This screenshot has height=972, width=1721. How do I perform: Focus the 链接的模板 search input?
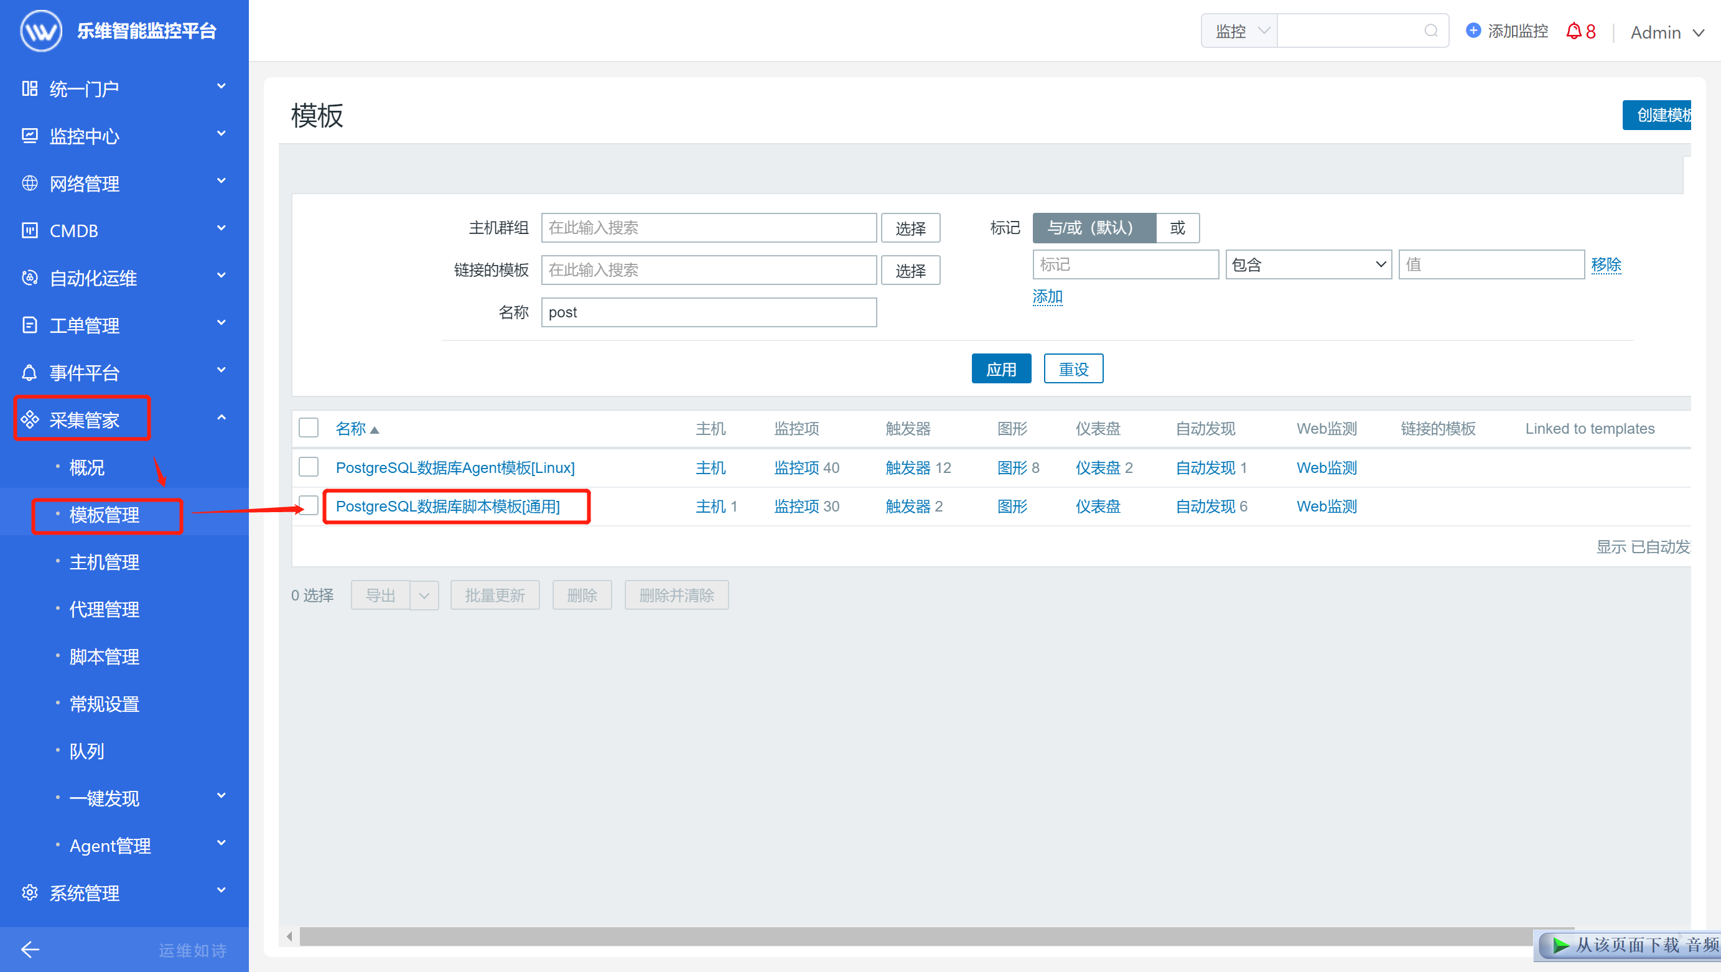709,270
